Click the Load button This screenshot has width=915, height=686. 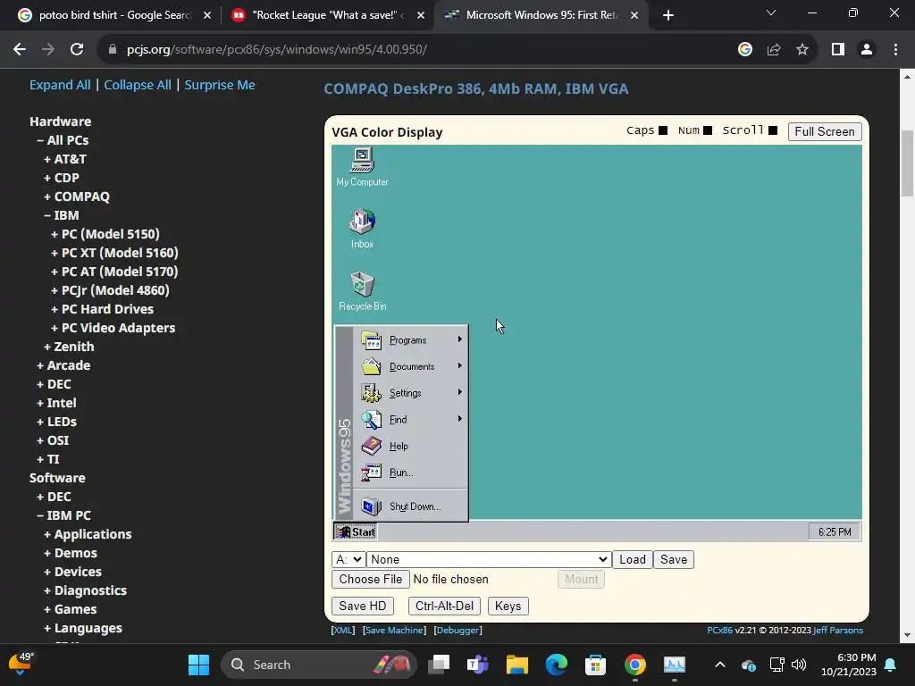[x=632, y=559]
